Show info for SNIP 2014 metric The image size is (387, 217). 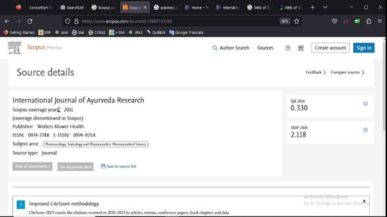tap(365, 130)
